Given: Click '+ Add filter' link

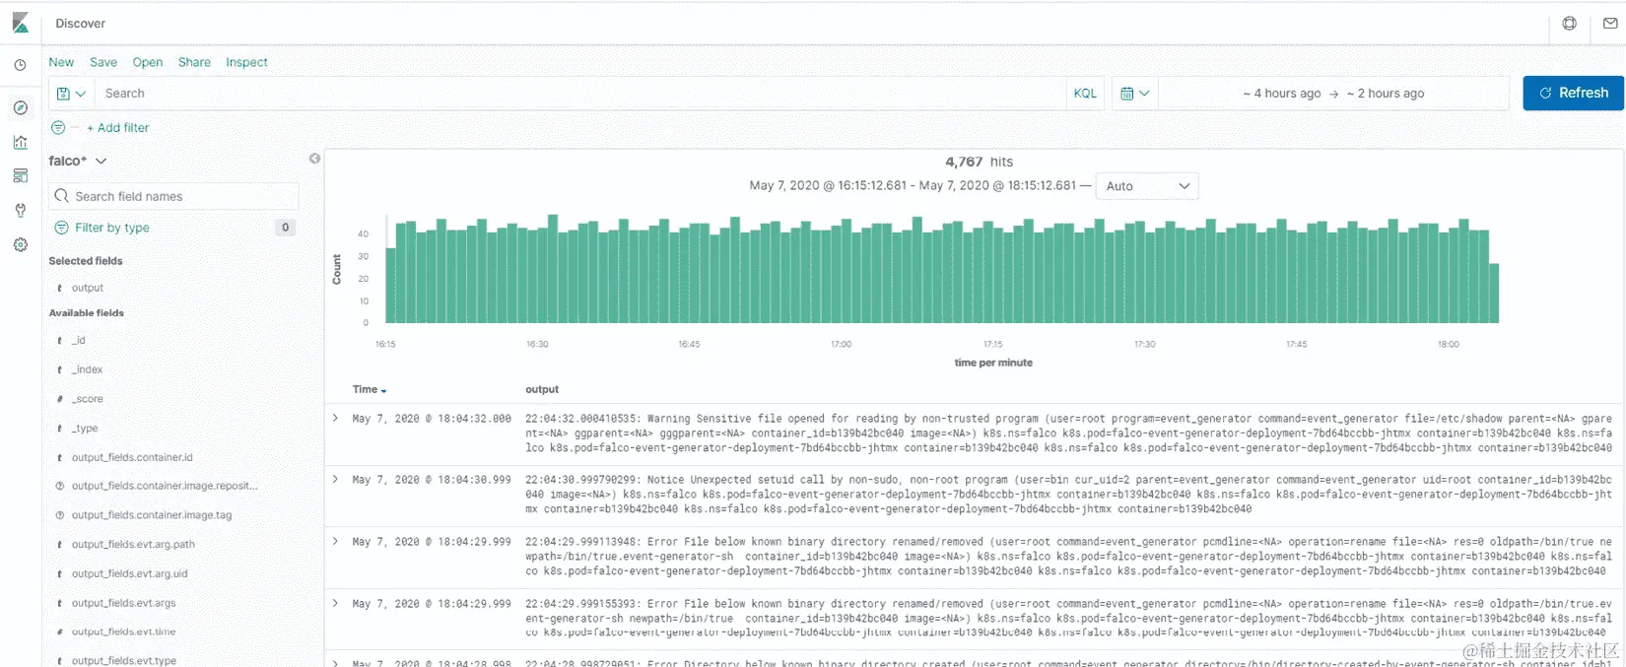Looking at the screenshot, I should (x=118, y=128).
